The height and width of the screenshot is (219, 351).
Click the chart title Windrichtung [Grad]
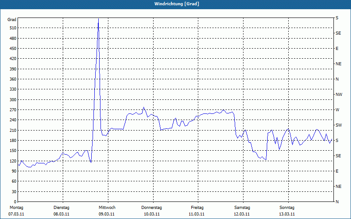177,4
